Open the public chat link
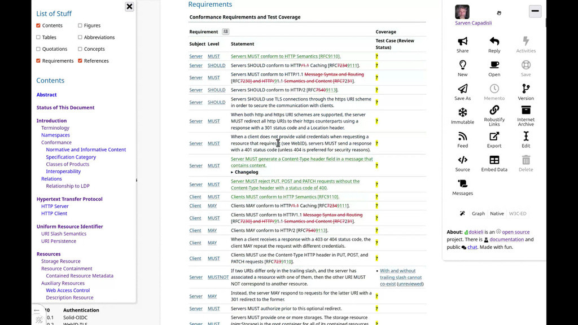 (x=472, y=247)
